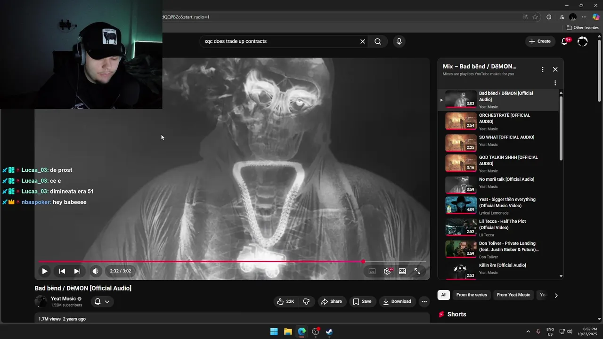Viewport: 603px width, 339px height.
Task: Select ORCHESTRATË playlist item
Action: (x=498, y=121)
